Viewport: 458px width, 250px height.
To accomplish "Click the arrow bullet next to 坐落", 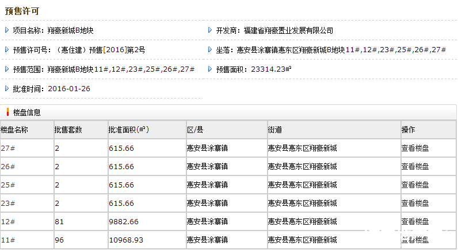I will 210,50.
